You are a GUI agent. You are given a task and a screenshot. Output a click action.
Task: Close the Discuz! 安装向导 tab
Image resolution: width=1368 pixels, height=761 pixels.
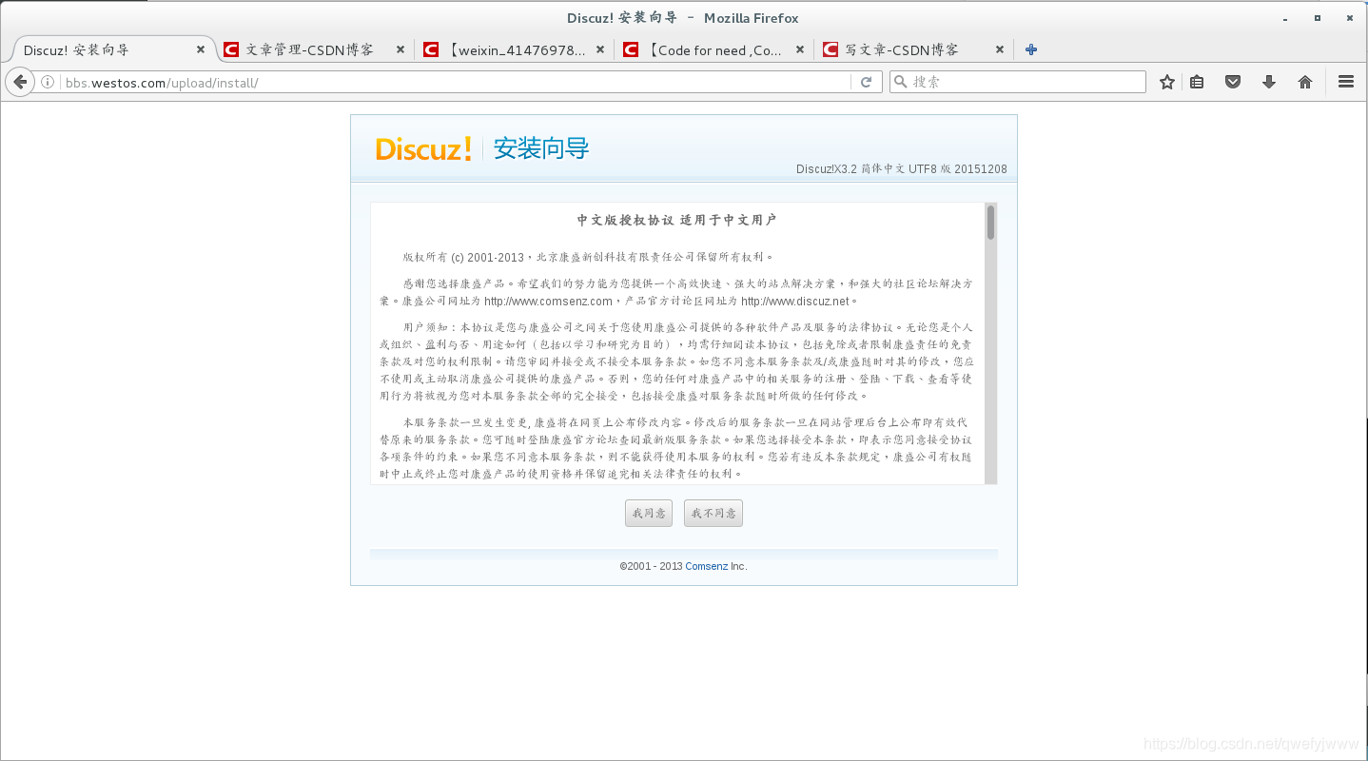(201, 49)
